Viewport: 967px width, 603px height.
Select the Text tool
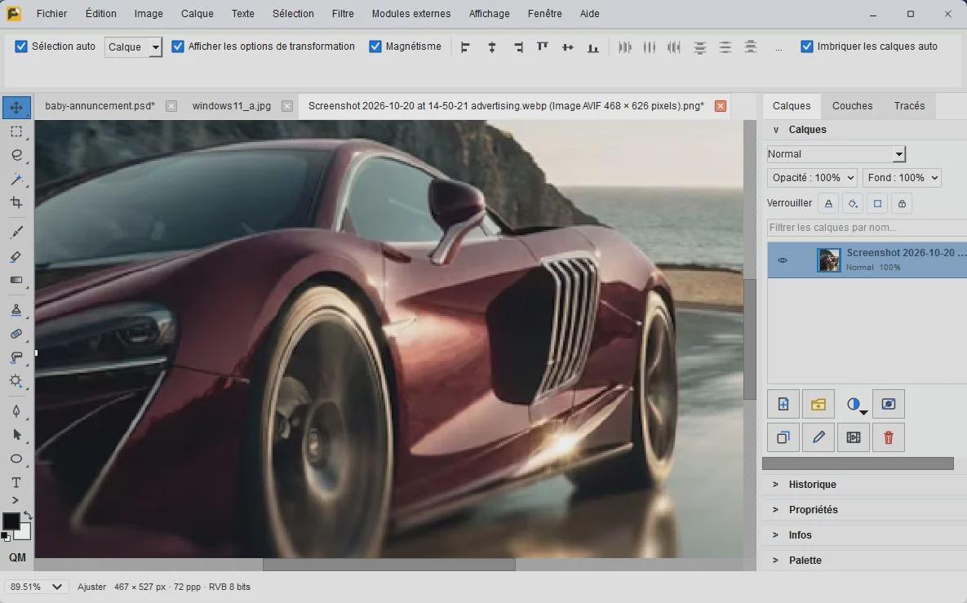click(16, 482)
